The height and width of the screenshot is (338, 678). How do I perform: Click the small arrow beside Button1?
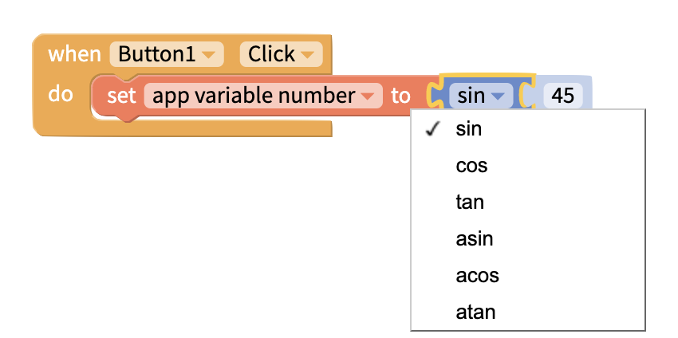(208, 55)
